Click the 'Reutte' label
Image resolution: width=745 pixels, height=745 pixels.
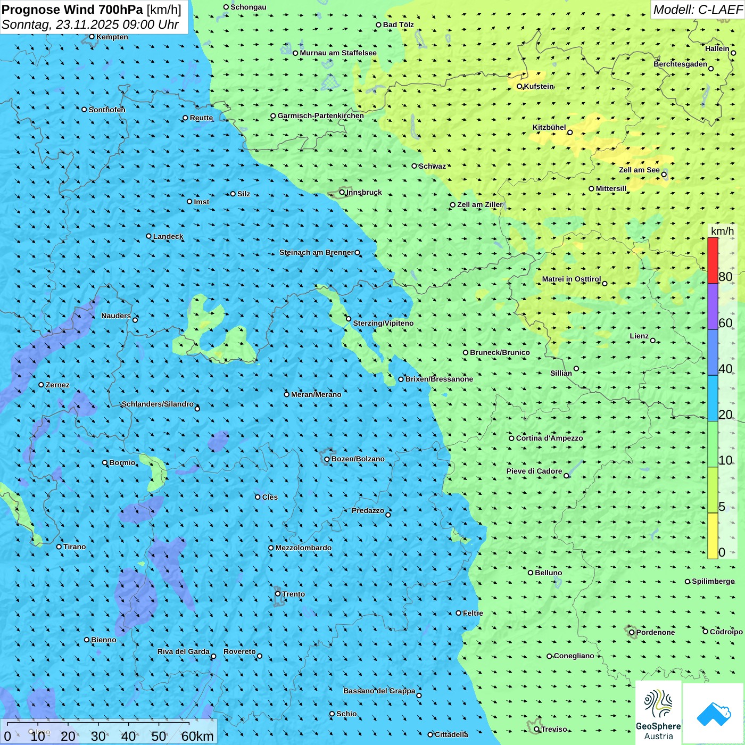coord(201,118)
